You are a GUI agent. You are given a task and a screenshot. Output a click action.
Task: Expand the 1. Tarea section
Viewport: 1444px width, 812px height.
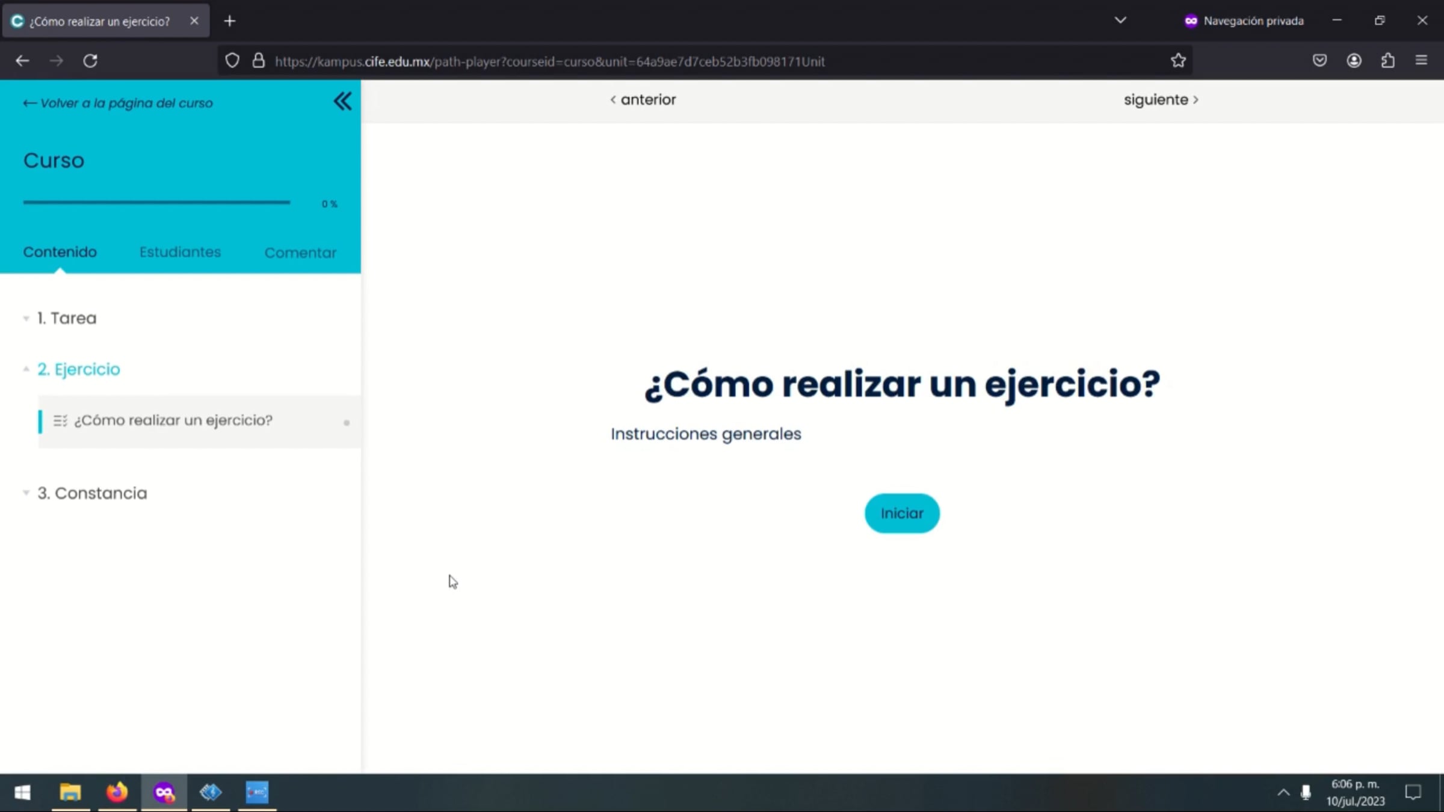tap(67, 318)
